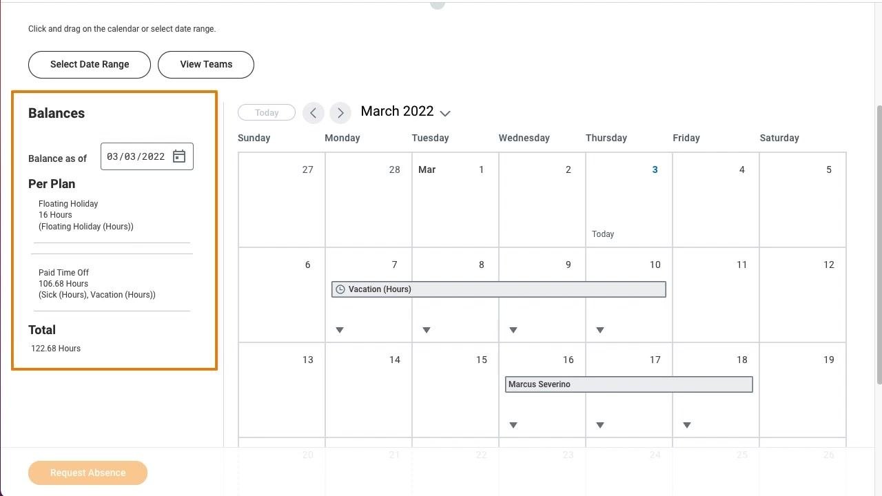
Task: Go to previous month using left chevron
Action: 314,113
